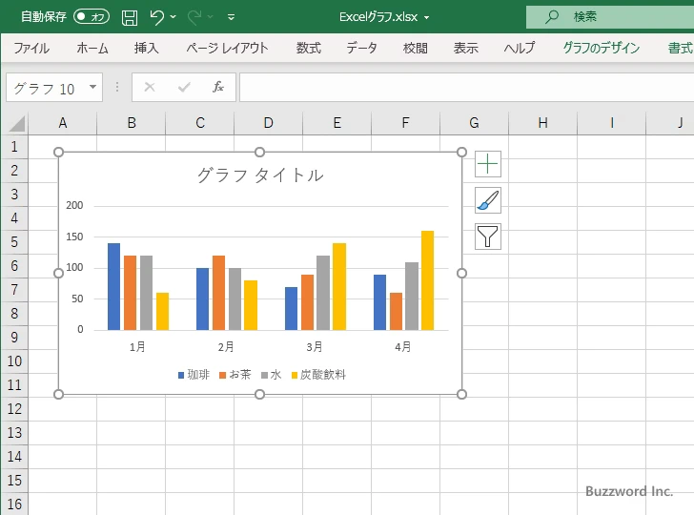Viewport: 694px width, 515px height.
Task: Switch to the 書式 tab
Action: (681, 48)
